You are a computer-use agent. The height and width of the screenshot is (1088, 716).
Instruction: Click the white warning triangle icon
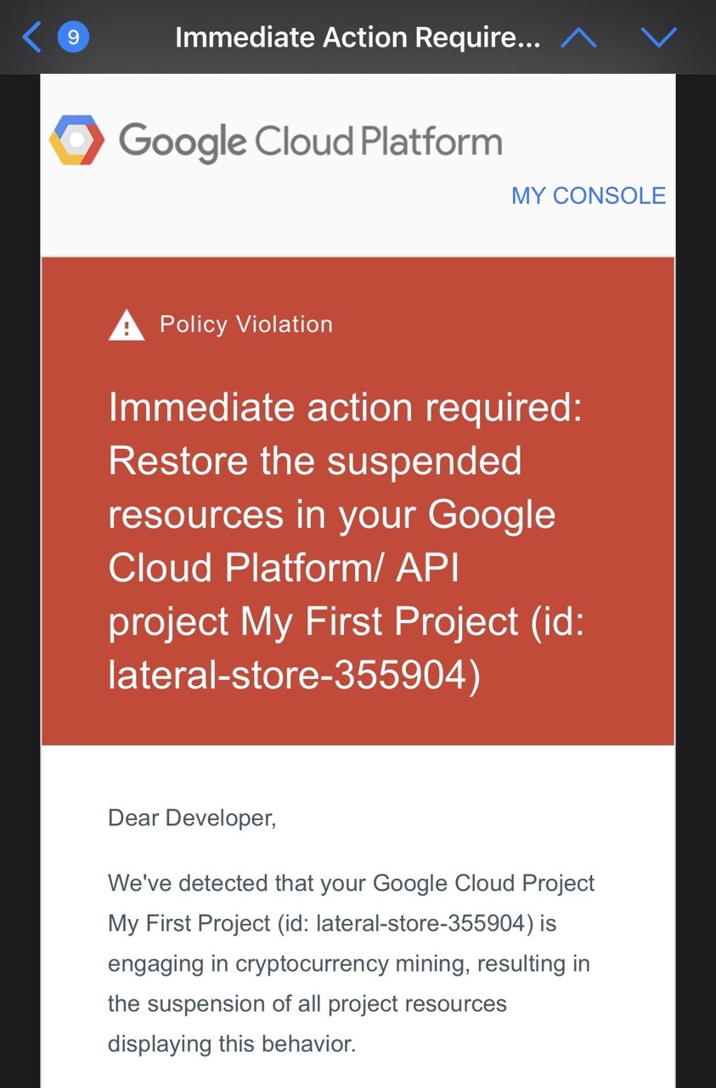127,325
